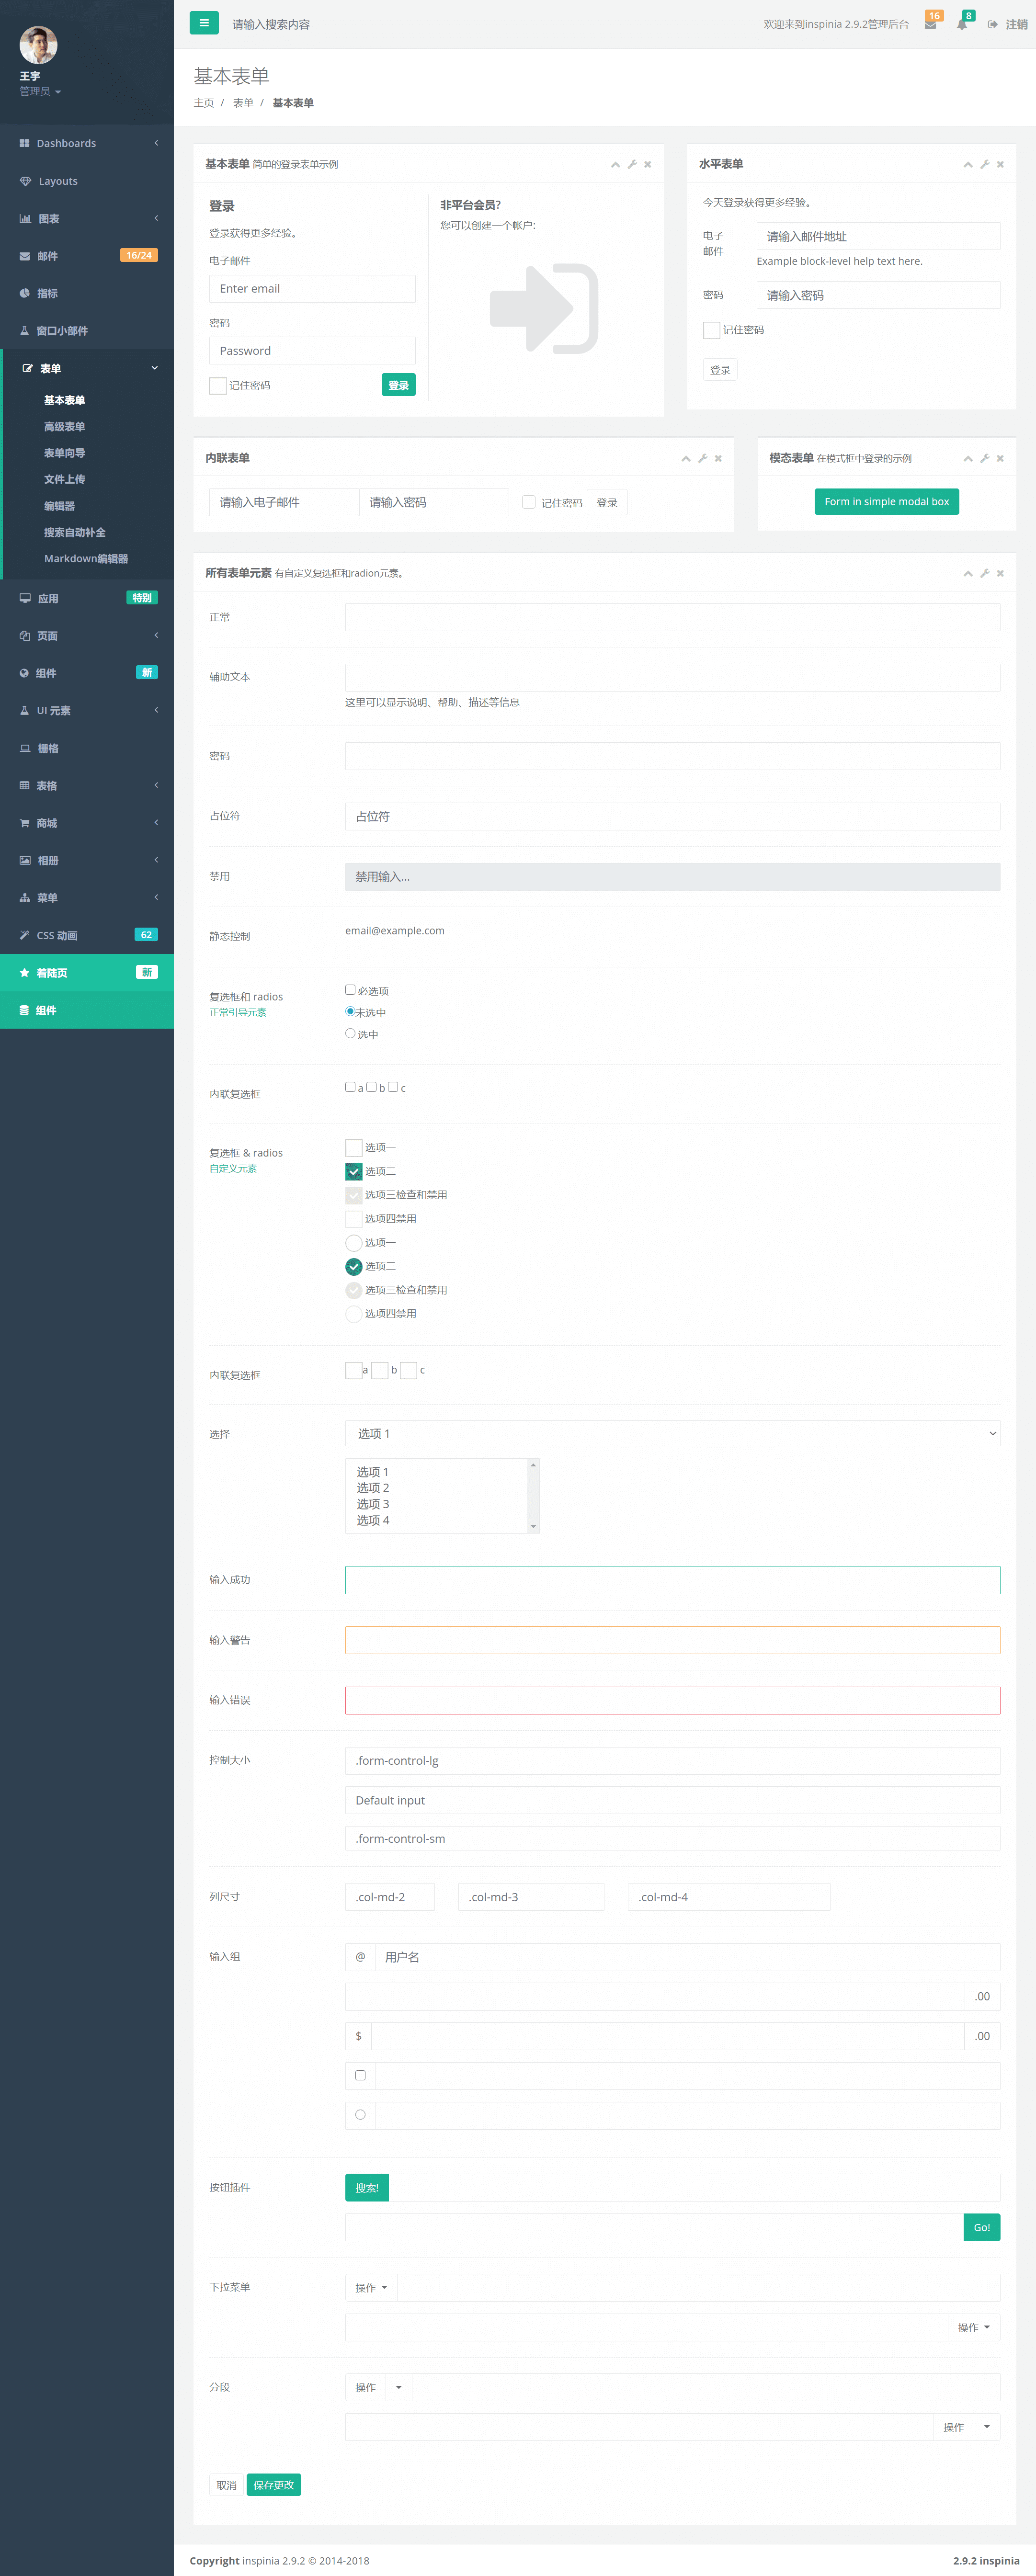Screen dimensions: 1036x2576
Task: Expand the 商城 sidebar menu
Action: click(x=87, y=823)
